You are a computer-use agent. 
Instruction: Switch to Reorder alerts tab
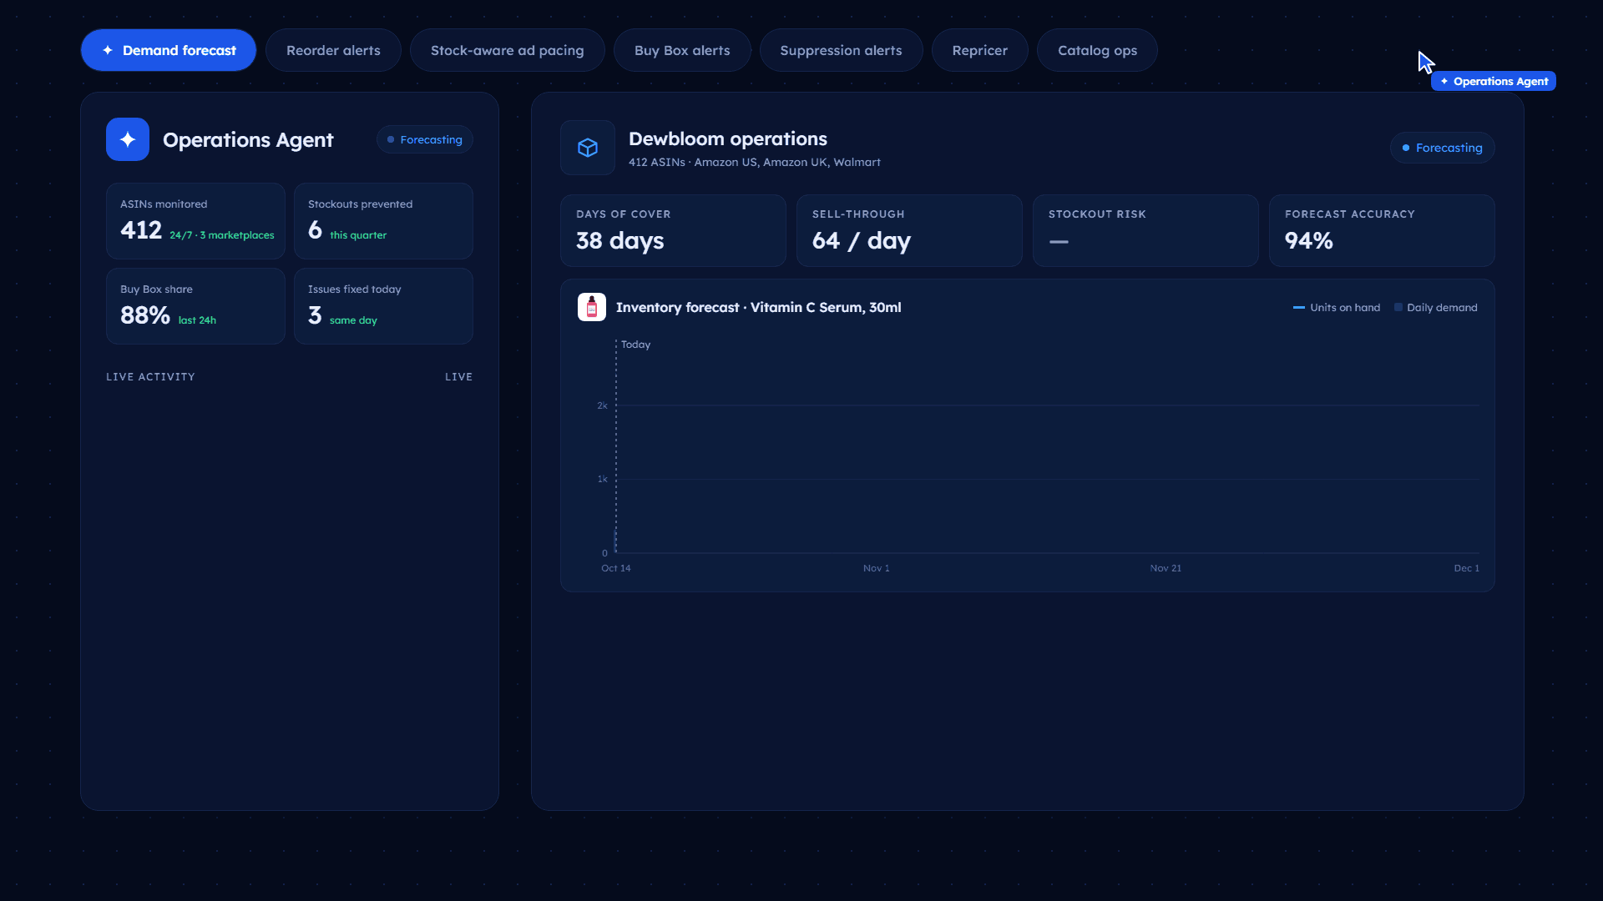point(333,50)
